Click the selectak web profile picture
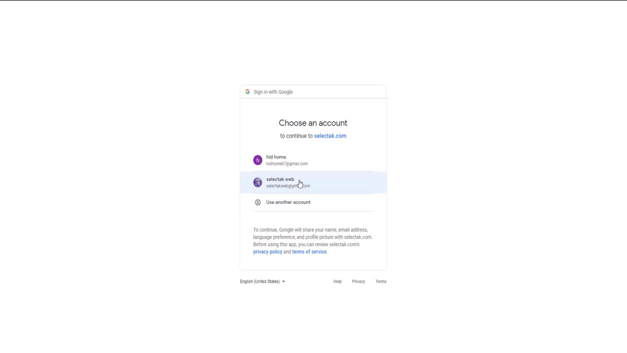627x353 pixels. pyautogui.click(x=258, y=182)
